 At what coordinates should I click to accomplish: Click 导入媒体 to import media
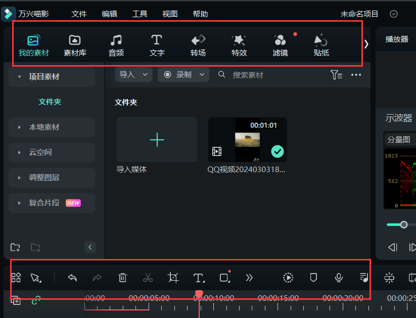tap(157, 140)
